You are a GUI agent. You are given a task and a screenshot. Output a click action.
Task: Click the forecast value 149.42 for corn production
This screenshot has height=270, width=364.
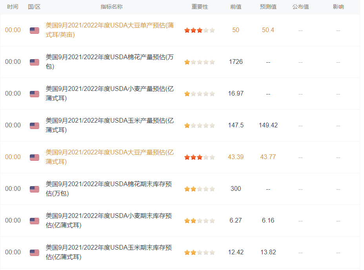(268, 125)
